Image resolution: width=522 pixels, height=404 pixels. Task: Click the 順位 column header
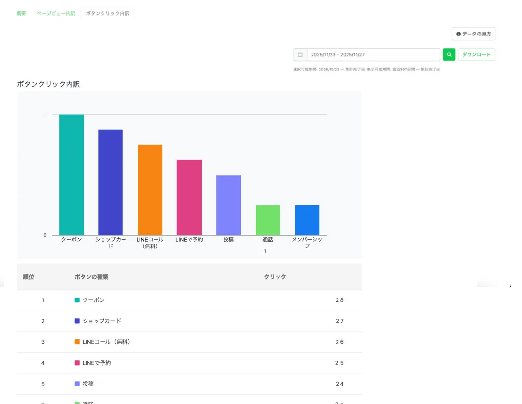click(29, 277)
